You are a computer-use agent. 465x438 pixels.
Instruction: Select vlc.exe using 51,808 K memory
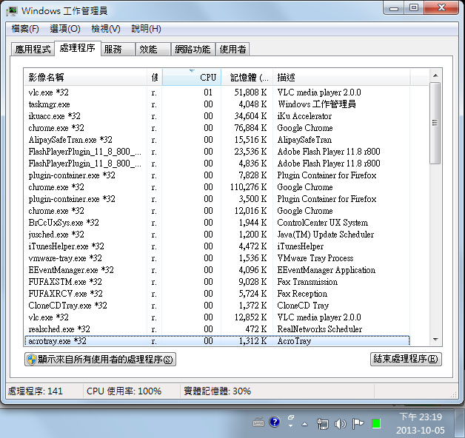pyautogui.click(x=217, y=92)
